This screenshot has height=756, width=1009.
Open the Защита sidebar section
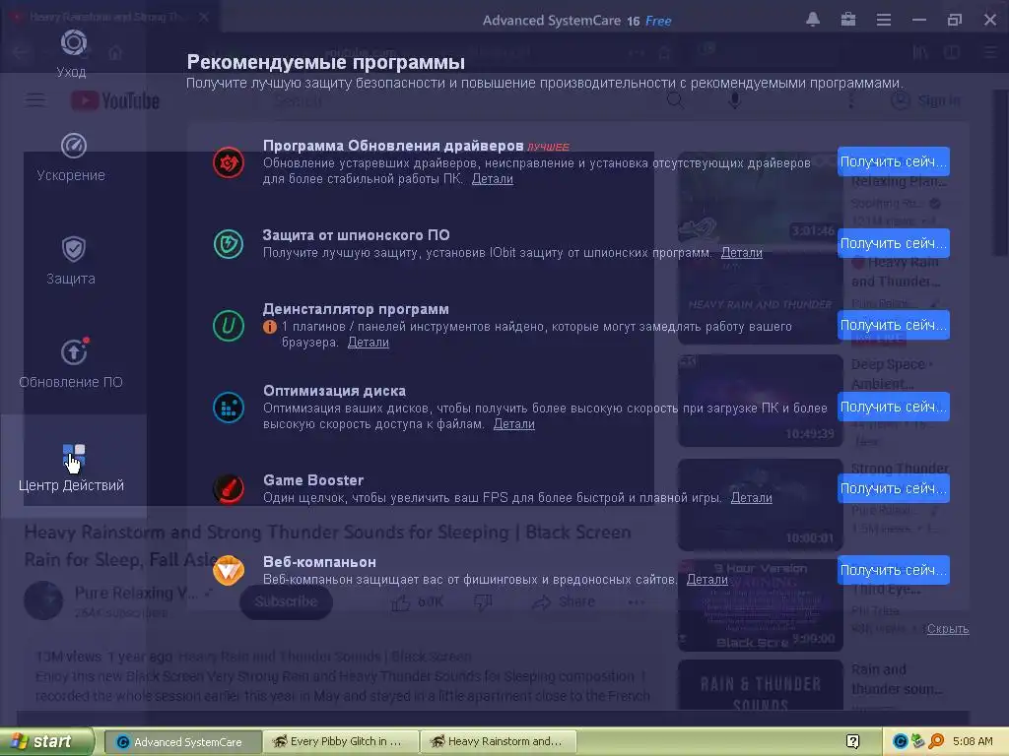tap(73, 260)
